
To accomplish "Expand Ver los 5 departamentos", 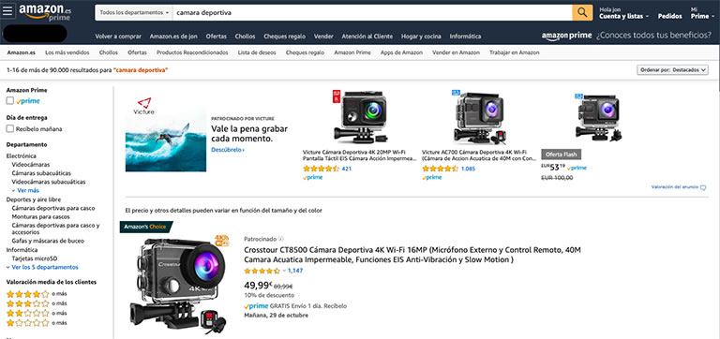I will click(x=42, y=268).
